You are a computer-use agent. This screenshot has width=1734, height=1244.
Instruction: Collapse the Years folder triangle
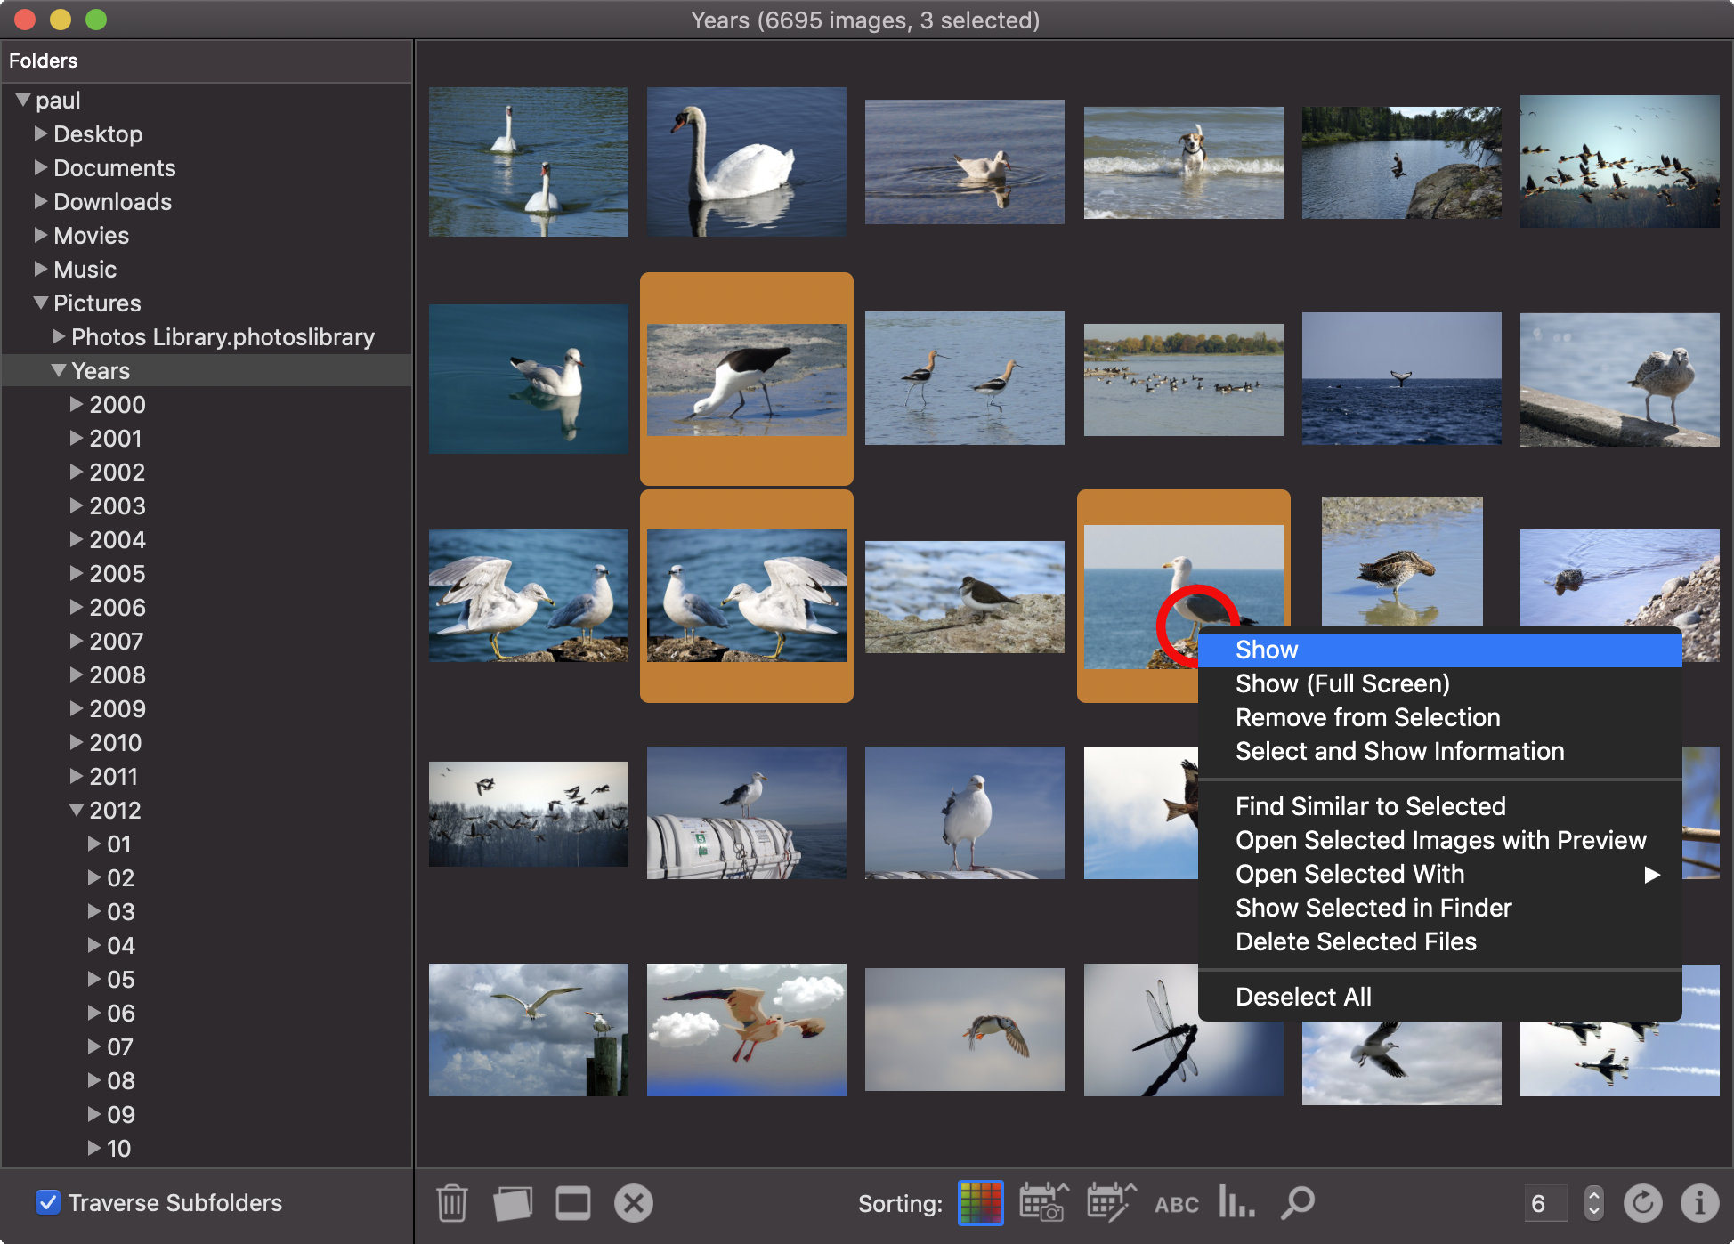tap(59, 370)
